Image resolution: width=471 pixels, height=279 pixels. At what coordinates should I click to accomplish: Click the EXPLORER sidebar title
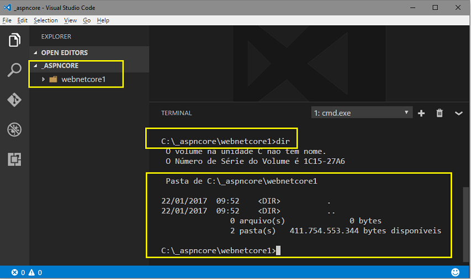[56, 36]
